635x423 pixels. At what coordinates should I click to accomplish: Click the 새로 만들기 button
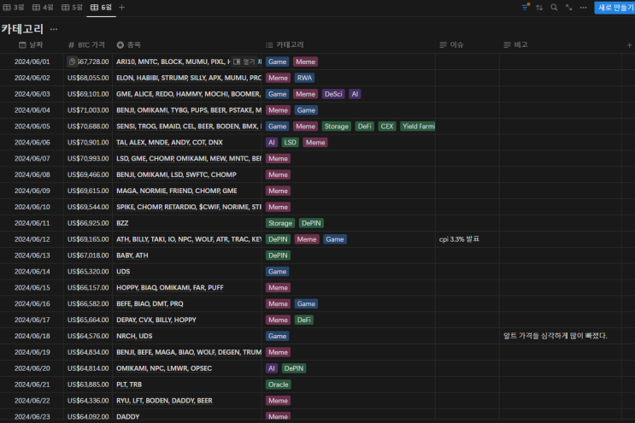point(614,8)
